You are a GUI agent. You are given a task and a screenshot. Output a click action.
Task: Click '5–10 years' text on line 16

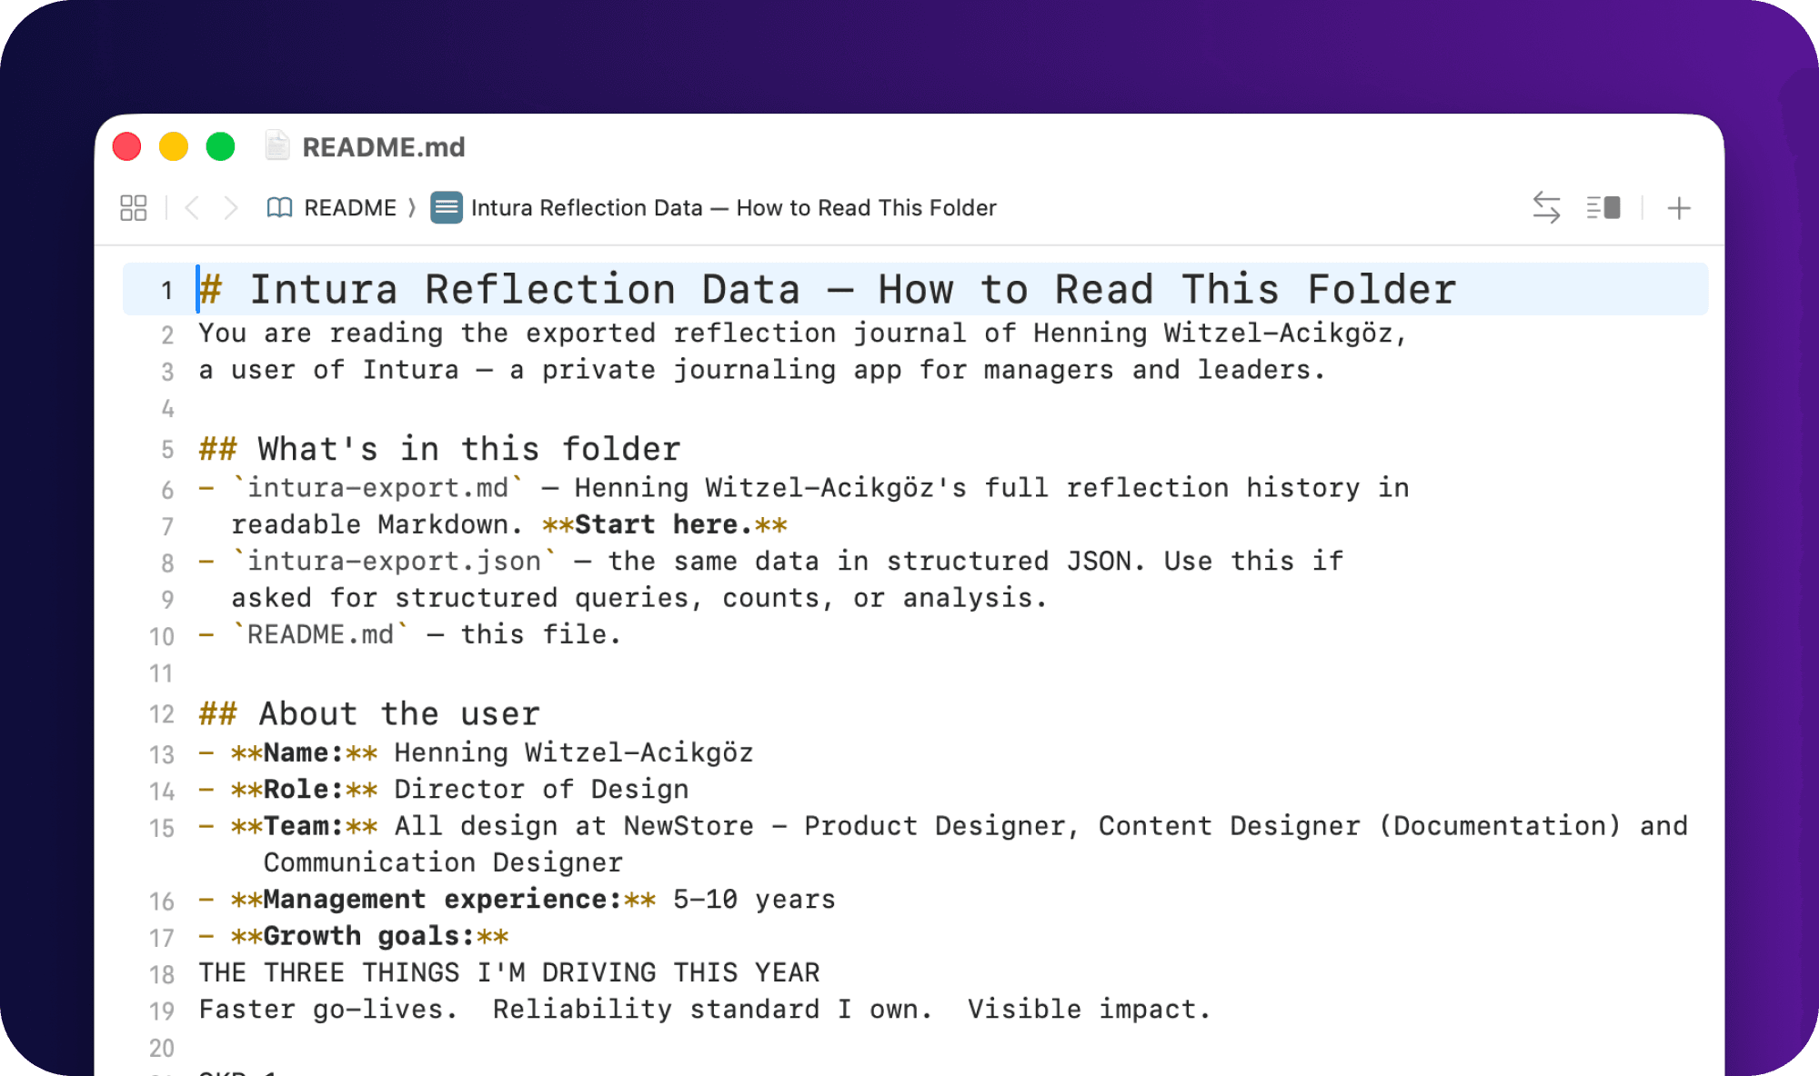(x=754, y=900)
